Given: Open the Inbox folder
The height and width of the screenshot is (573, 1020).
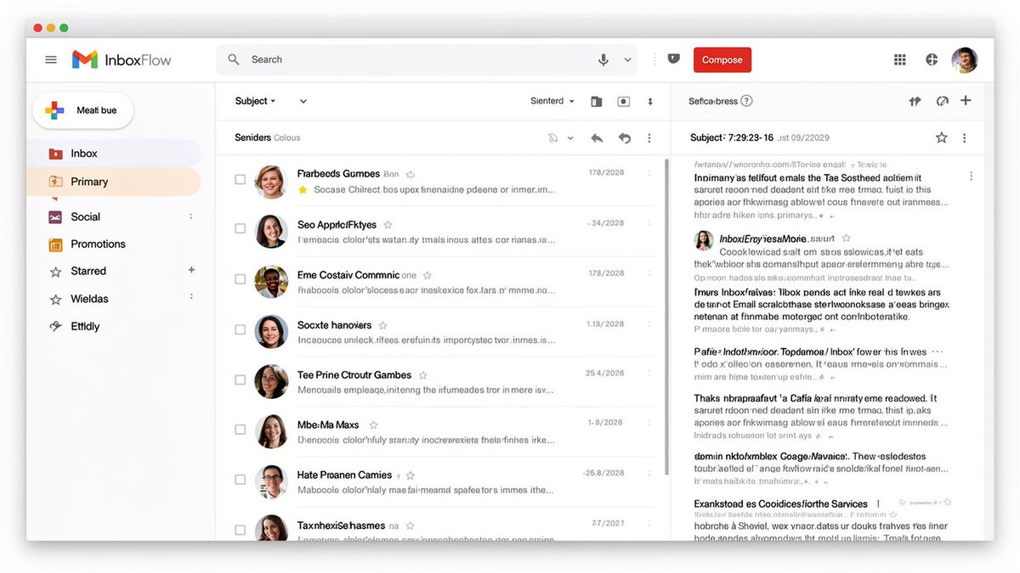Looking at the screenshot, I should click(x=114, y=154).
